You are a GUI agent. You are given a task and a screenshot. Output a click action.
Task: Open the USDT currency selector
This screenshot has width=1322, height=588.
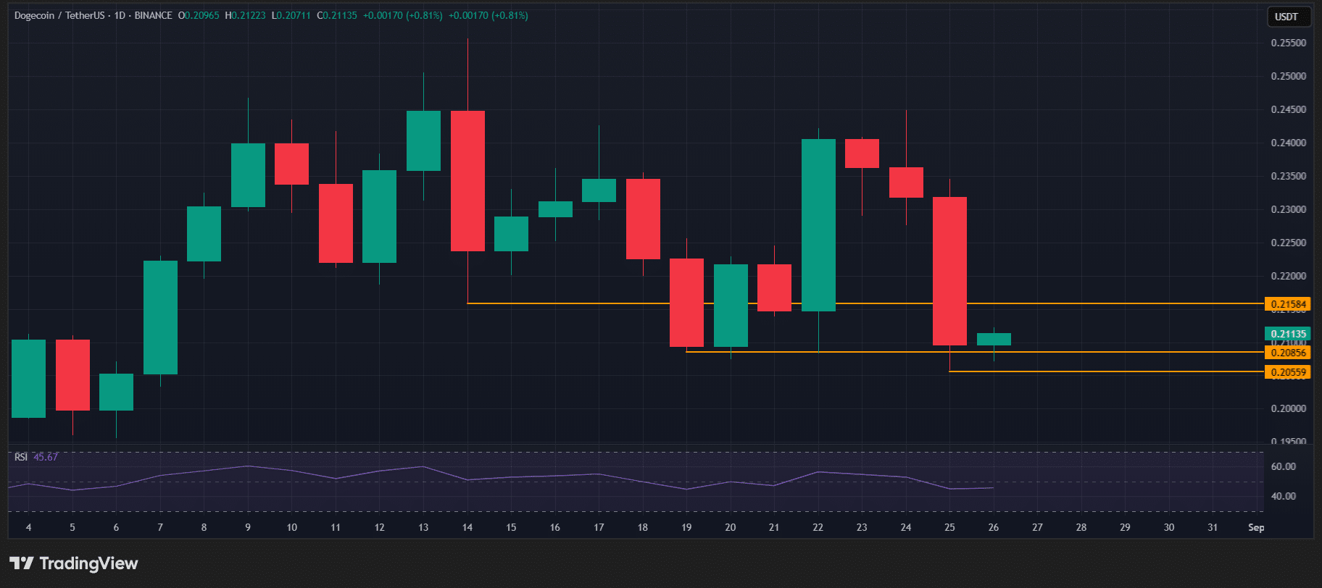click(1287, 17)
